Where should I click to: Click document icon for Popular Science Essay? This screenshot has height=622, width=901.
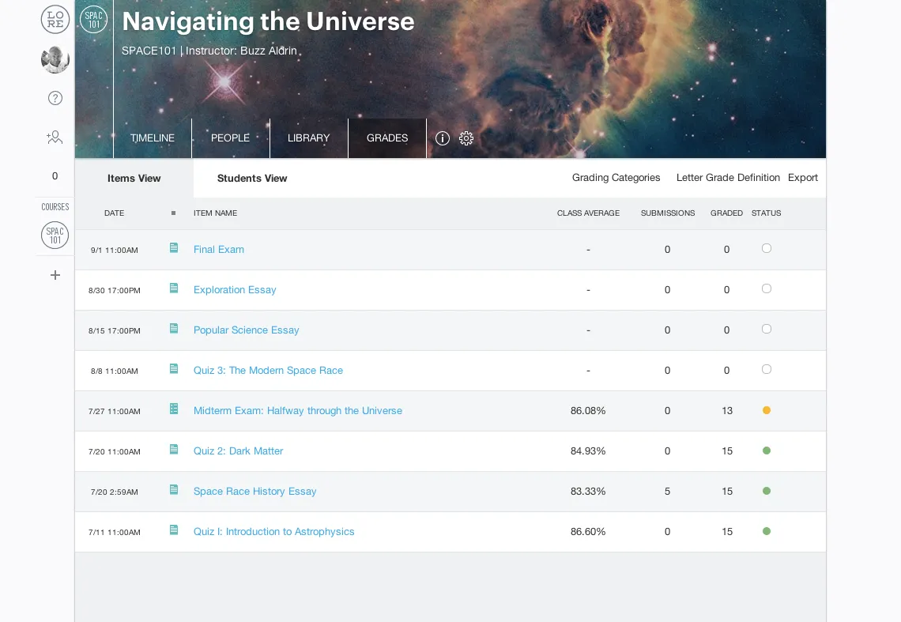(x=174, y=328)
